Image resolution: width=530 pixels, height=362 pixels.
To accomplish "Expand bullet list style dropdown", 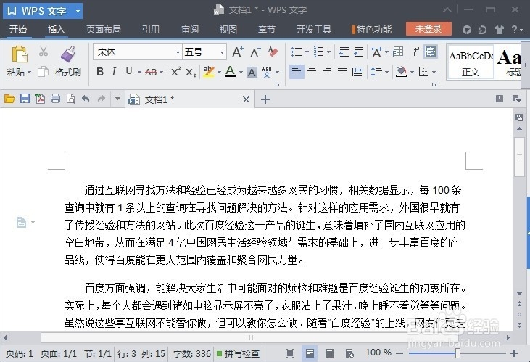I will tap(307, 52).
